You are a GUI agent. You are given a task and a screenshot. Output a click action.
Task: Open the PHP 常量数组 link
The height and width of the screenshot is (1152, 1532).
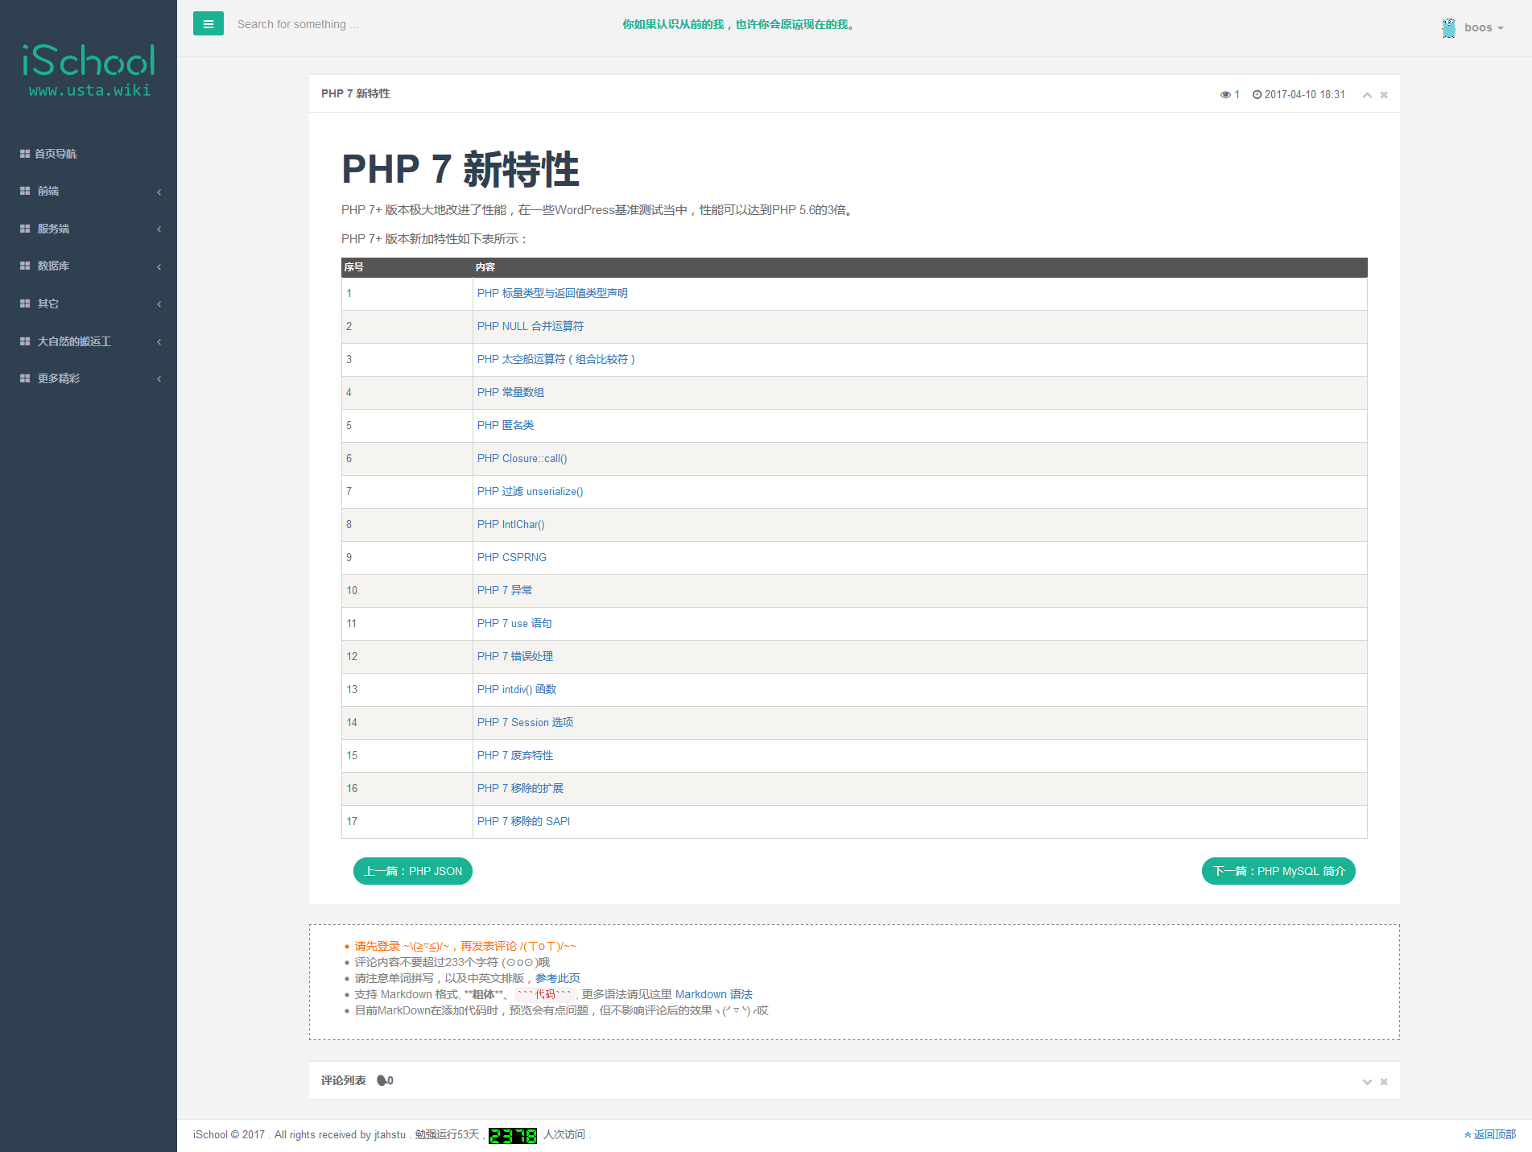click(x=510, y=392)
